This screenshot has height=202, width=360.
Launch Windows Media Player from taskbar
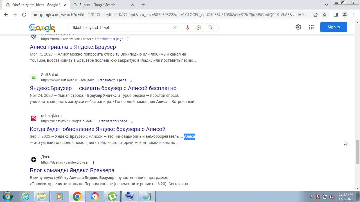(59, 196)
